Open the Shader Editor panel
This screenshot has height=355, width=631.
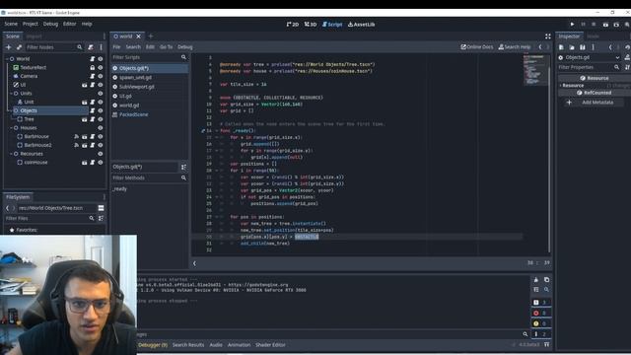270,345
